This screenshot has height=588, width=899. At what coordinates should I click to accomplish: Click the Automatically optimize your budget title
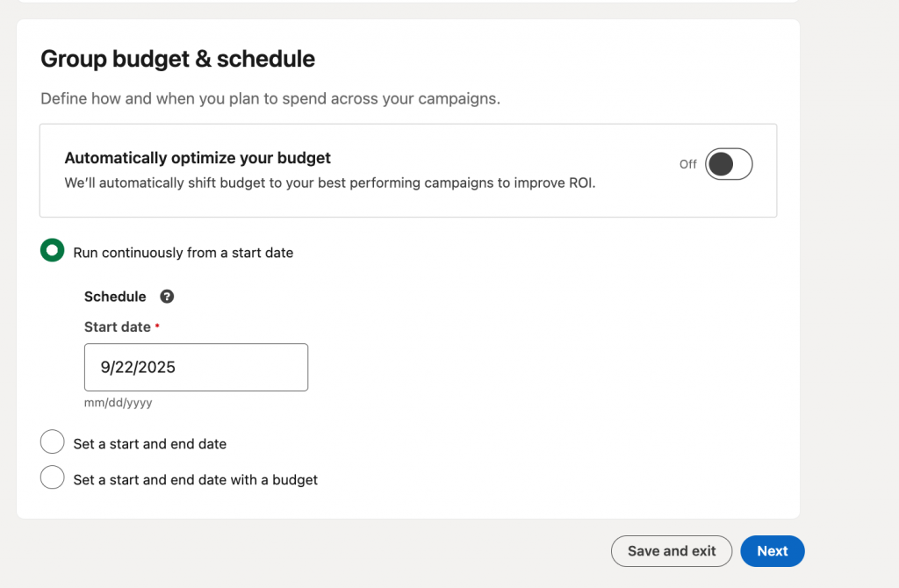coord(198,158)
